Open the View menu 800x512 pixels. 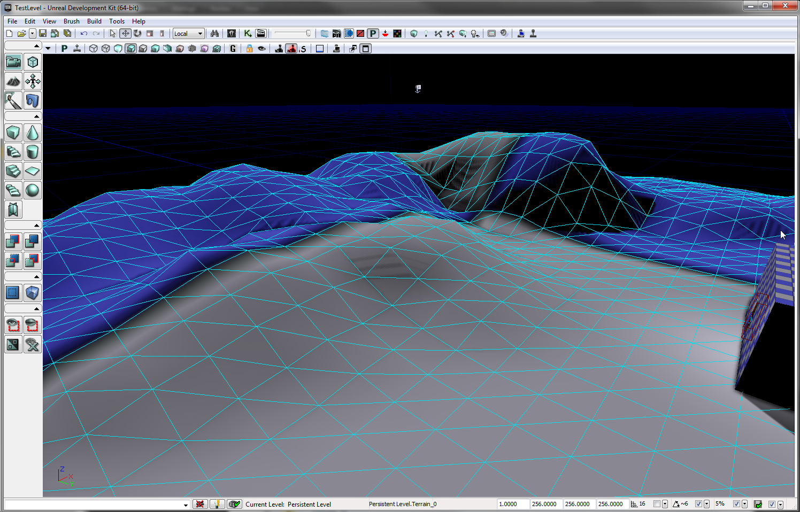pos(49,21)
